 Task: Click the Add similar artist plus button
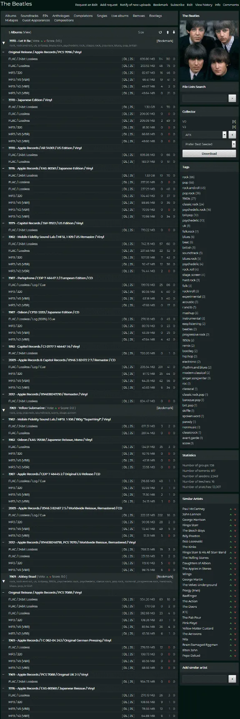[232, 679]
